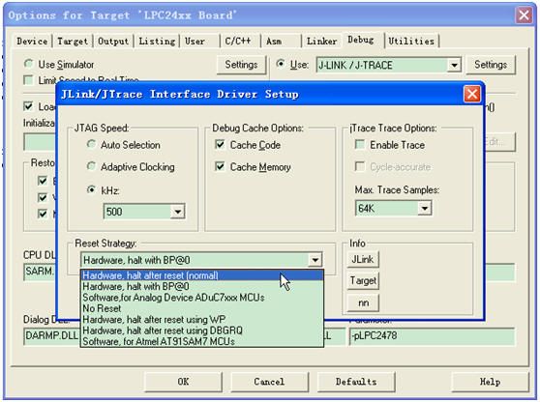This screenshot has height=402, width=540.
Task: Click Cancel in Options for Target
Action: coord(269,382)
